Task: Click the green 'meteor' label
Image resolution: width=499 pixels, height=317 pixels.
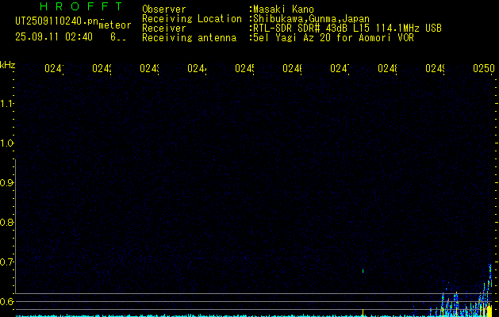Action: (115, 25)
